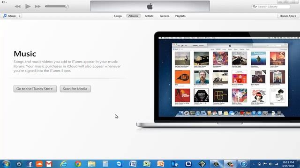Open Microsoft PowerPoint from the taskbar
300x168 pixels.
160,164
